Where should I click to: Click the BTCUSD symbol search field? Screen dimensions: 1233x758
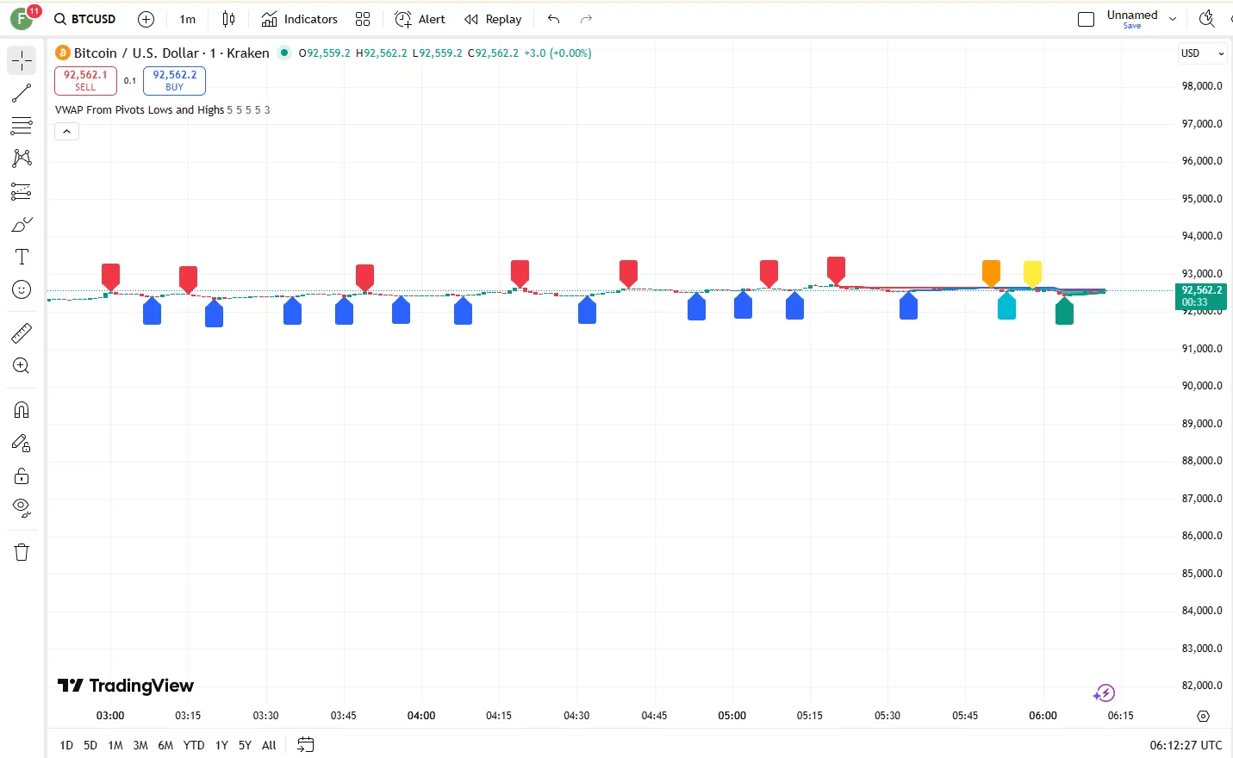pos(85,19)
